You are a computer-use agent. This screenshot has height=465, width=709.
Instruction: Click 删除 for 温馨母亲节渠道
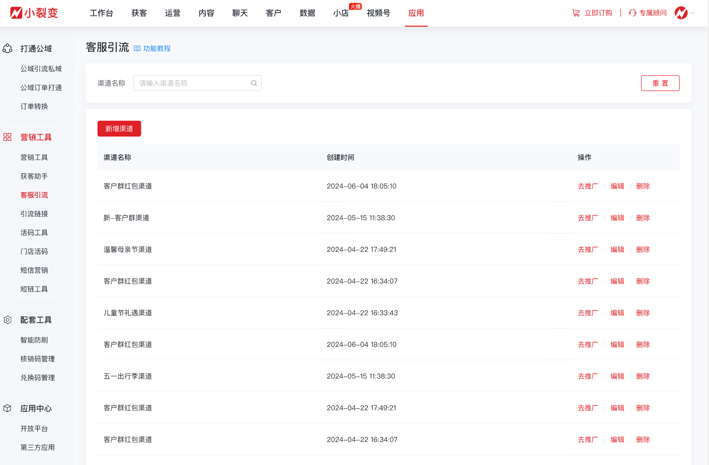[643, 249]
